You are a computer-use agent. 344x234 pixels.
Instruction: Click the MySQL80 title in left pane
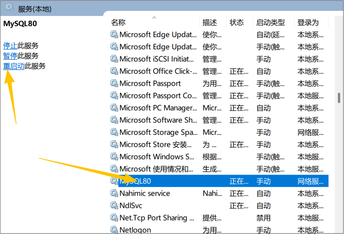[x=20, y=23]
